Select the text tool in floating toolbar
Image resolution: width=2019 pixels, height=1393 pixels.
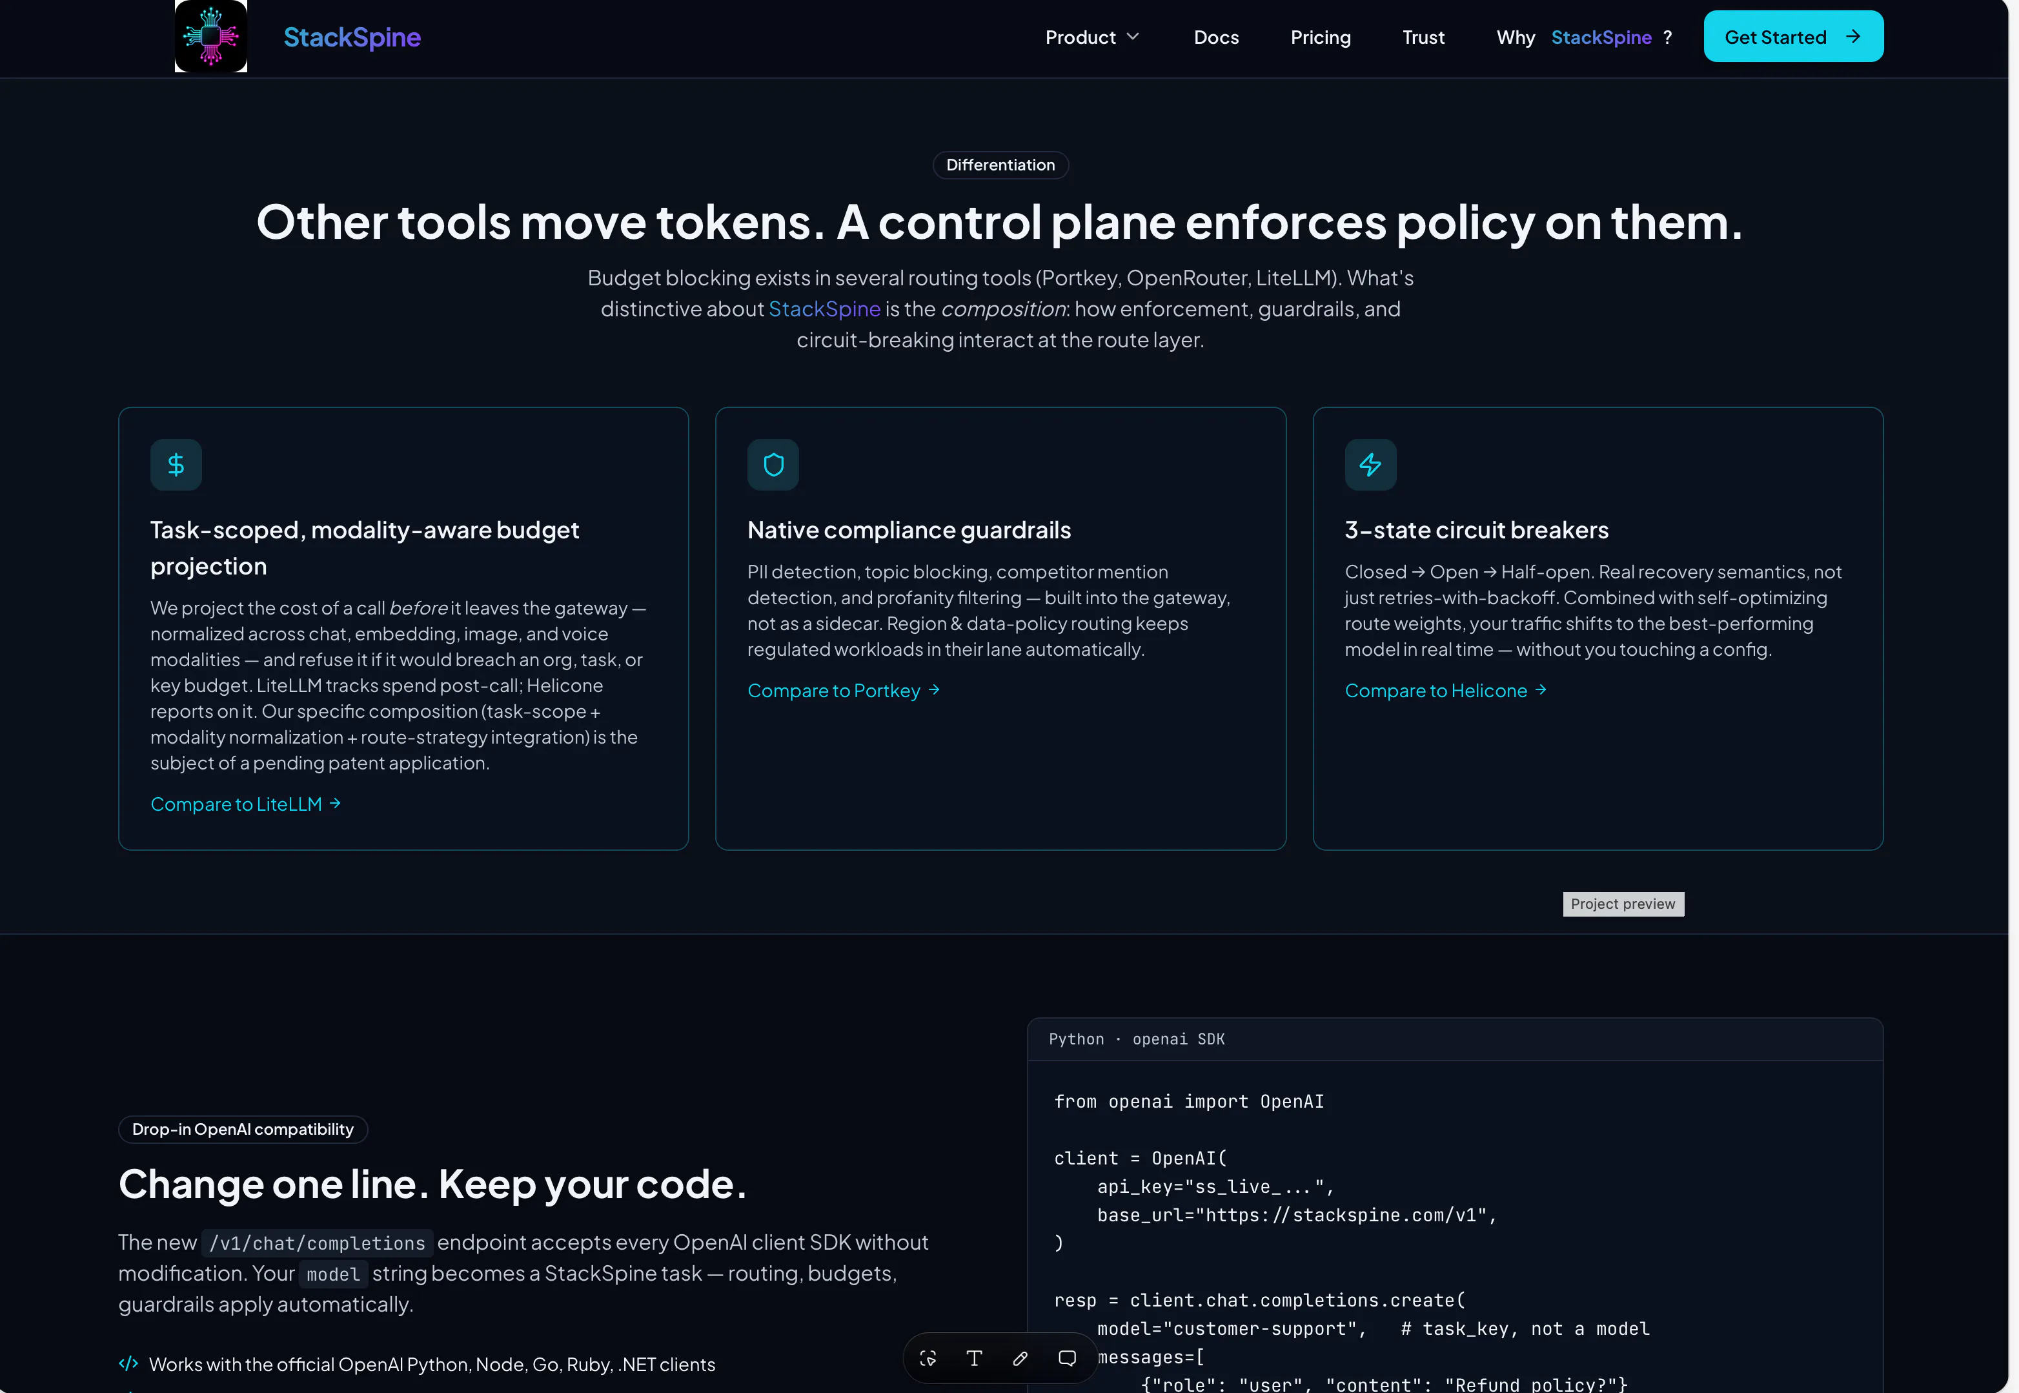coord(974,1358)
